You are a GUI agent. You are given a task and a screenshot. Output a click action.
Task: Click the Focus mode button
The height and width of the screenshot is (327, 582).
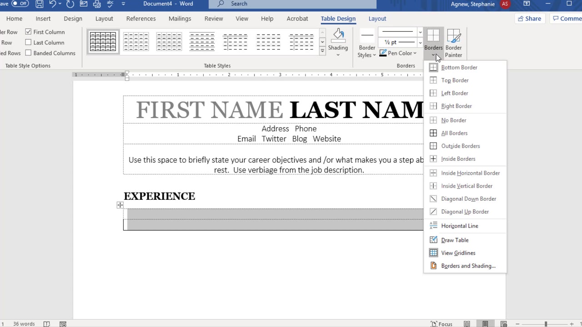click(441, 324)
